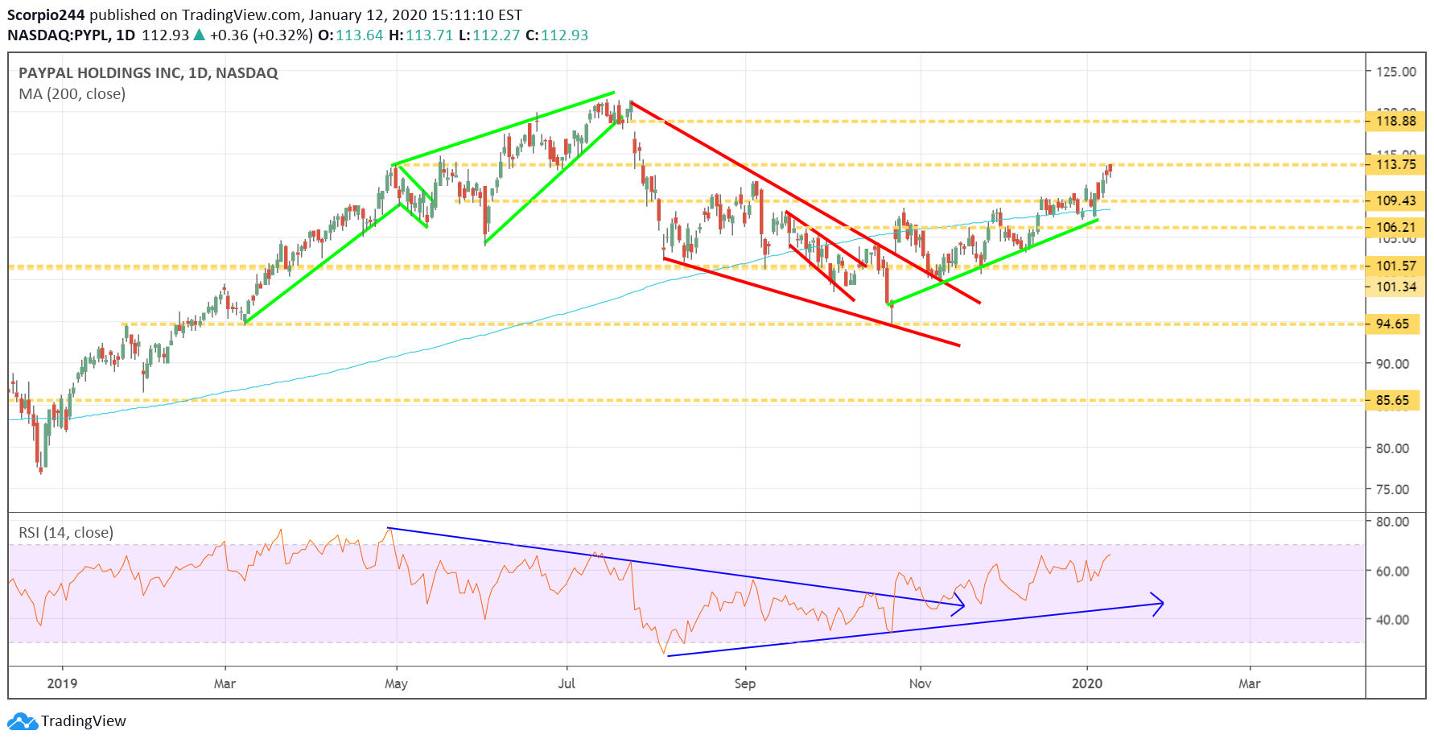Click the 2019 label on time axis

coord(62,683)
